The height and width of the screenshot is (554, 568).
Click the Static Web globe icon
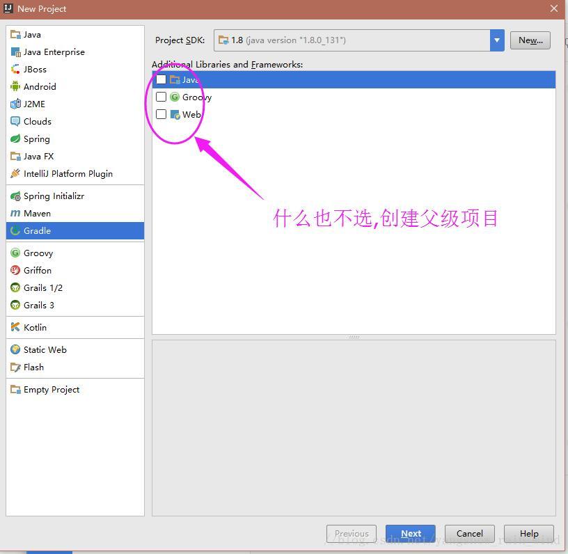pyautogui.click(x=15, y=349)
